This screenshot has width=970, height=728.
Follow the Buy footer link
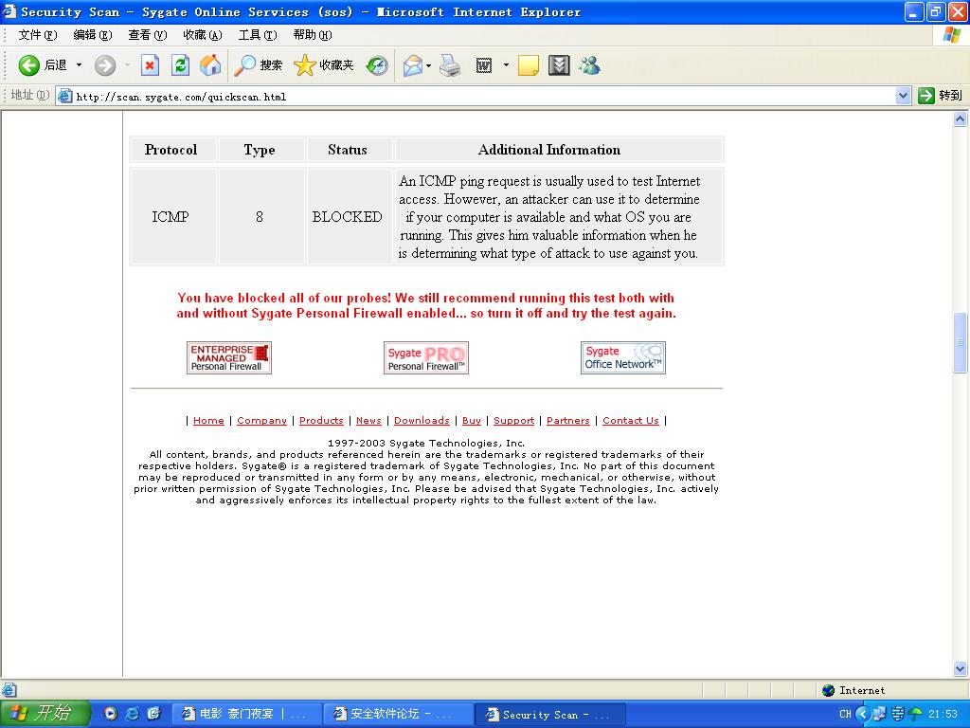coord(472,420)
